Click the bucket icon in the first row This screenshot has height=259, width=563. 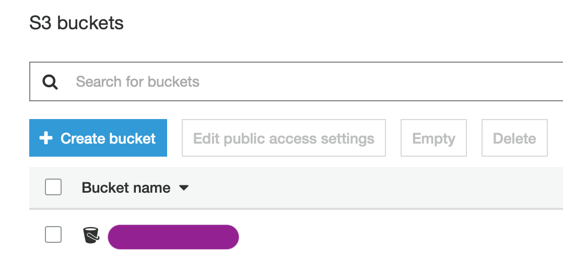[91, 236]
